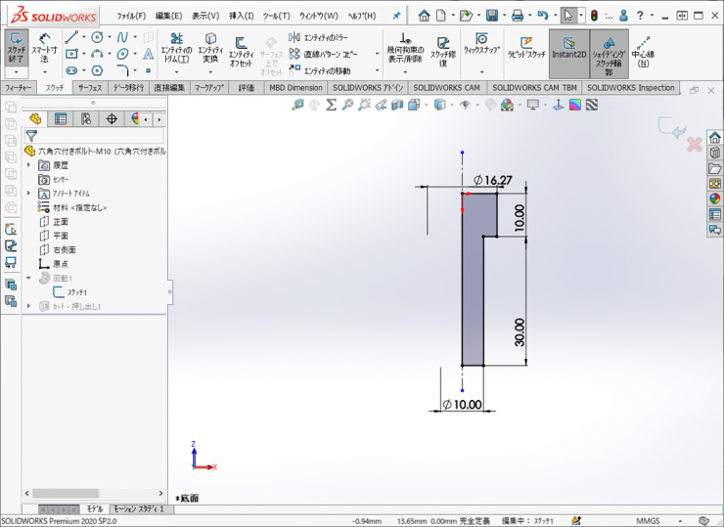
Task: Click Trim Entities (エンティティのトリム) tool
Action: 176,53
